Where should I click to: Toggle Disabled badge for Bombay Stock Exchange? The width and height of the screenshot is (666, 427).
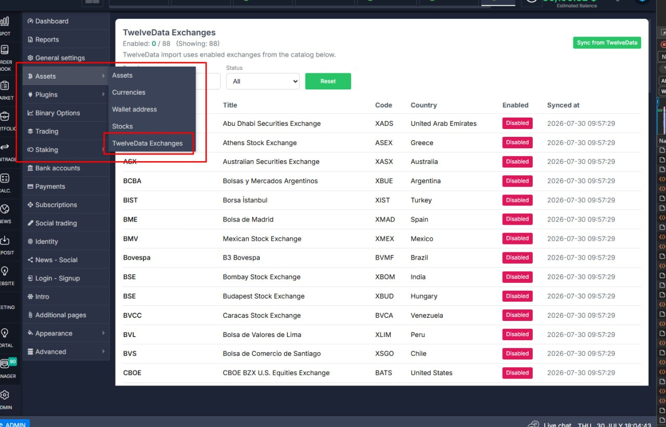point(517,277)
